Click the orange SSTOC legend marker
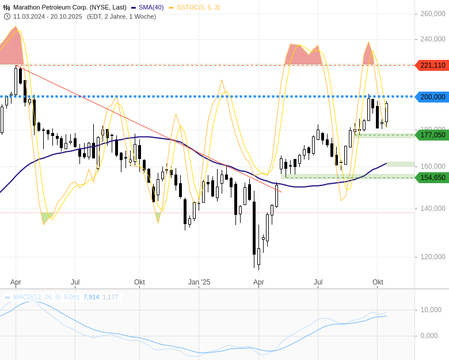Image resolution: width=449 pixels, height=360 pixels. 172,7
